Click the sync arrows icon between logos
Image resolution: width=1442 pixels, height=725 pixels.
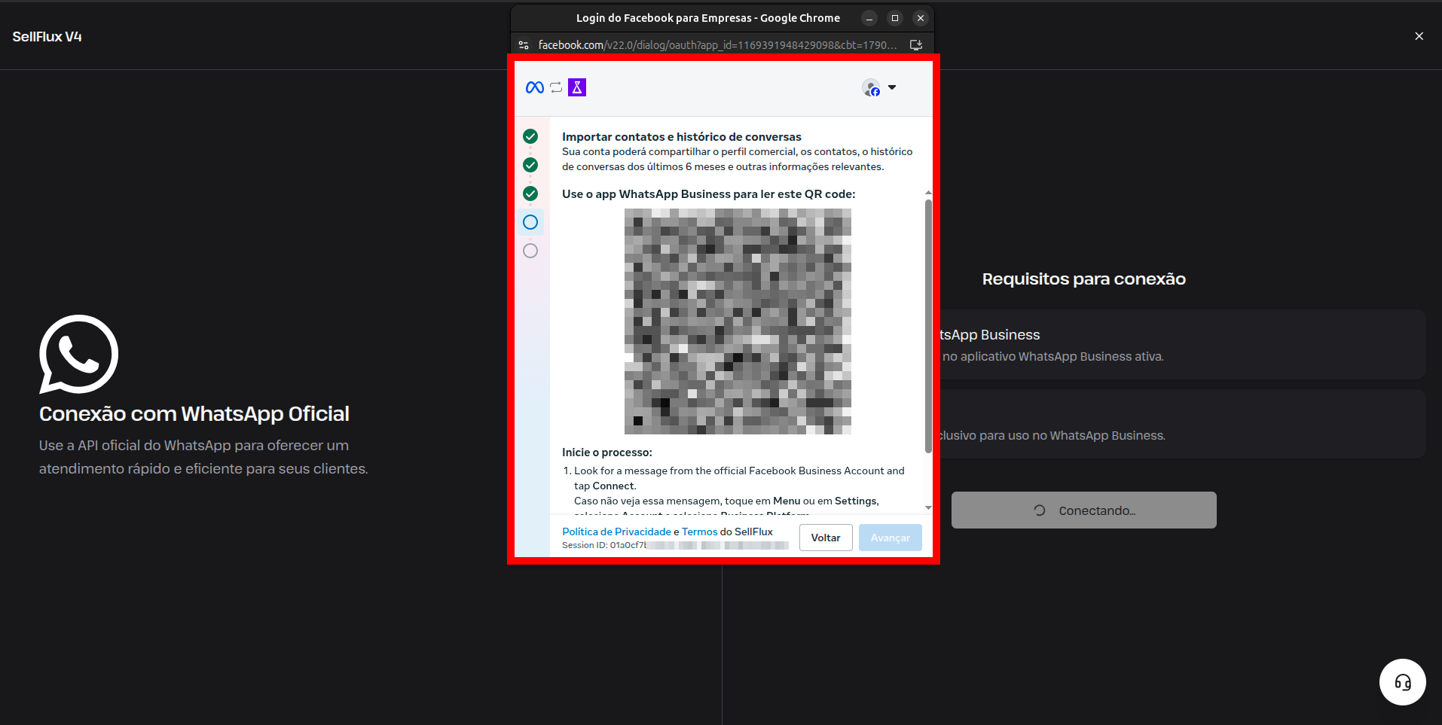[x=556, y=87]
